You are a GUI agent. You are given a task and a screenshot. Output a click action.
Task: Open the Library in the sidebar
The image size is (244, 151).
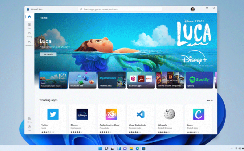(29, 120)
